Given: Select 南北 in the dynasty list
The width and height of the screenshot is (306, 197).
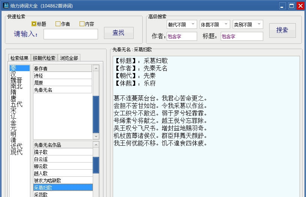Looking at the screenshot, I should (20, 86).
